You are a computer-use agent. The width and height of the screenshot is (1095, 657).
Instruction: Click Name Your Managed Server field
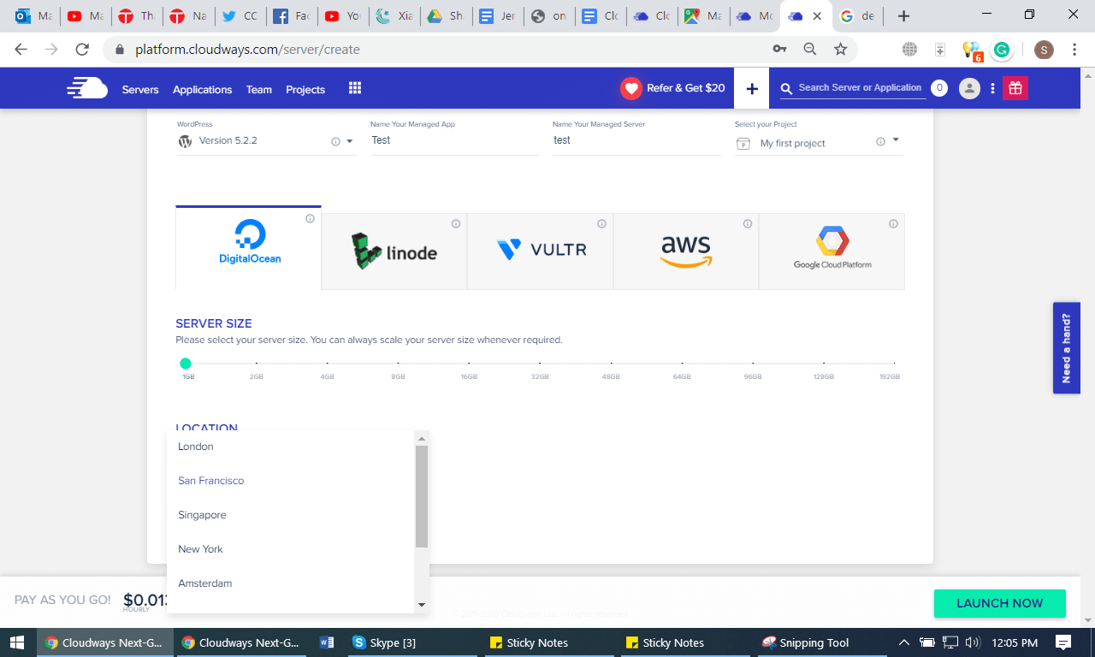pyautogui.click(x=636, y=140)
